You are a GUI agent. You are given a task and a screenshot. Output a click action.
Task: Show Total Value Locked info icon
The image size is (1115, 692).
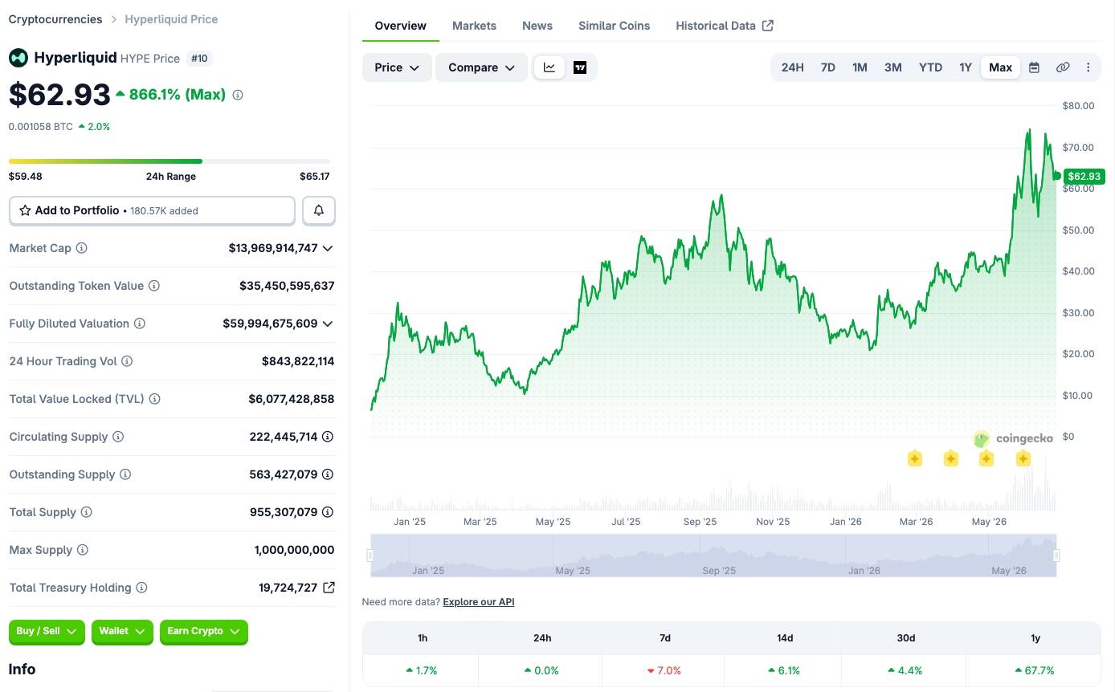click(x=155, y=399)
